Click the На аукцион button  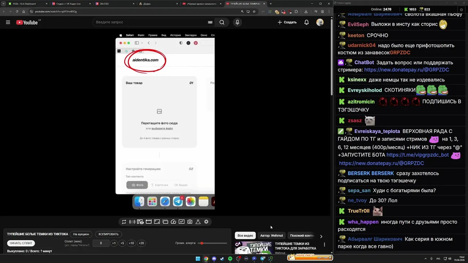coord(81,234)
